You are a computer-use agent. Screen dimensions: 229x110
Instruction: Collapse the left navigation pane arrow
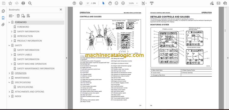(x=66, y=58)
